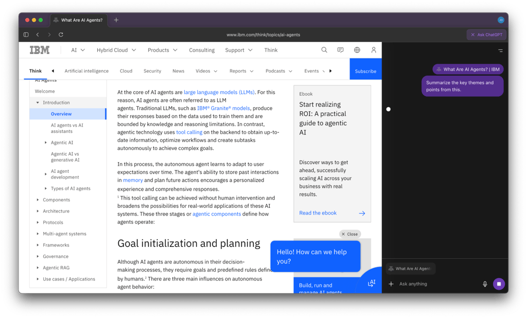Open the agentic components link
The height and width of the screenshot is (318, 527).
[217, 214]
